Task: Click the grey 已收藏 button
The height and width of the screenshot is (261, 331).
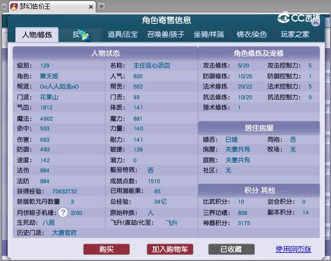Action: [x=232, y=249]
